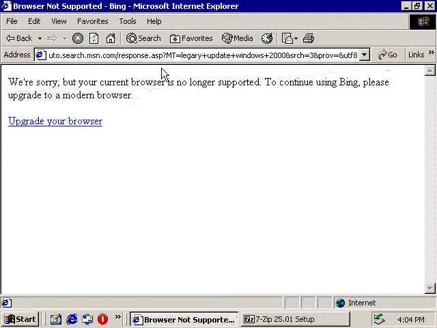Open the View menu
Screen dimensions: 437x328
click(59, 21)
